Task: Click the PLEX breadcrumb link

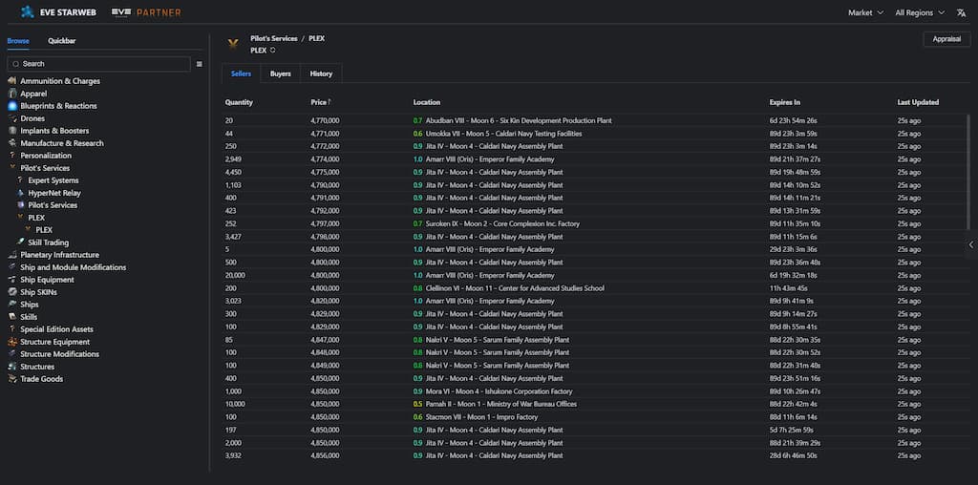Action: (x=317, y=38)
